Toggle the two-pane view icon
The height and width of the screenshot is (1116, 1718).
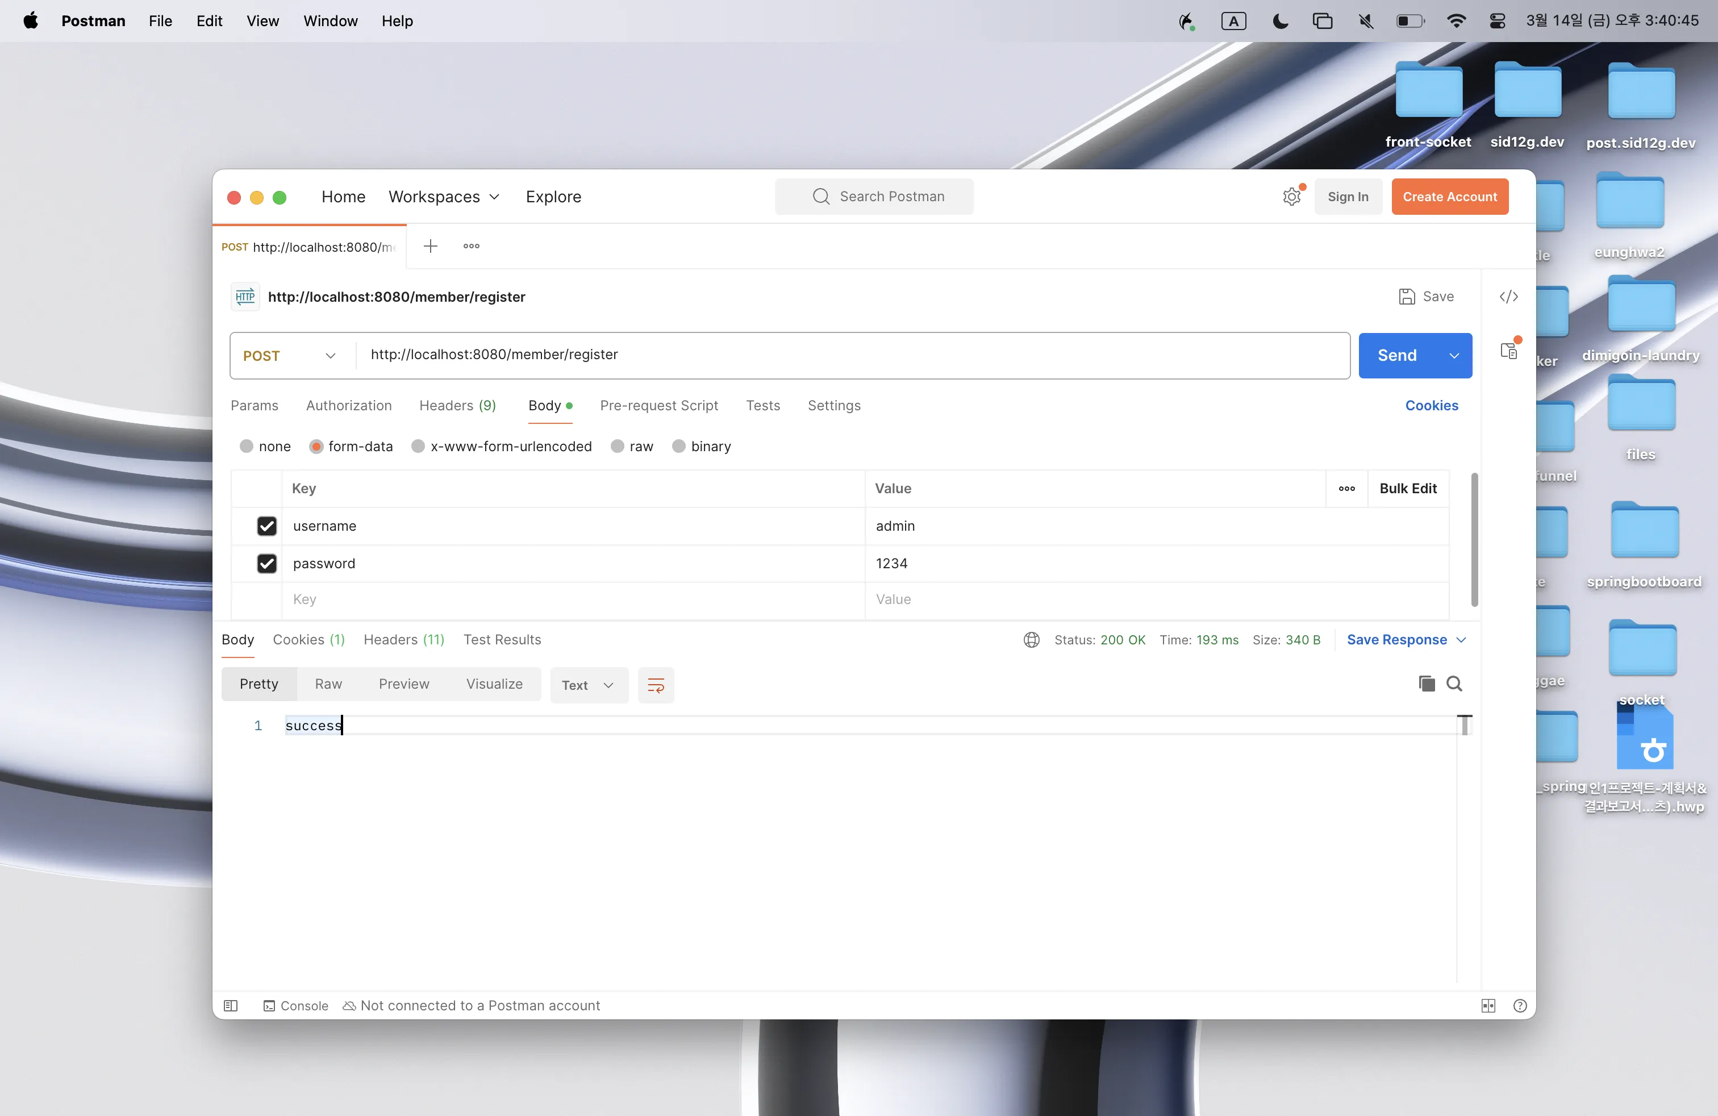[x=1488, y=1006]
